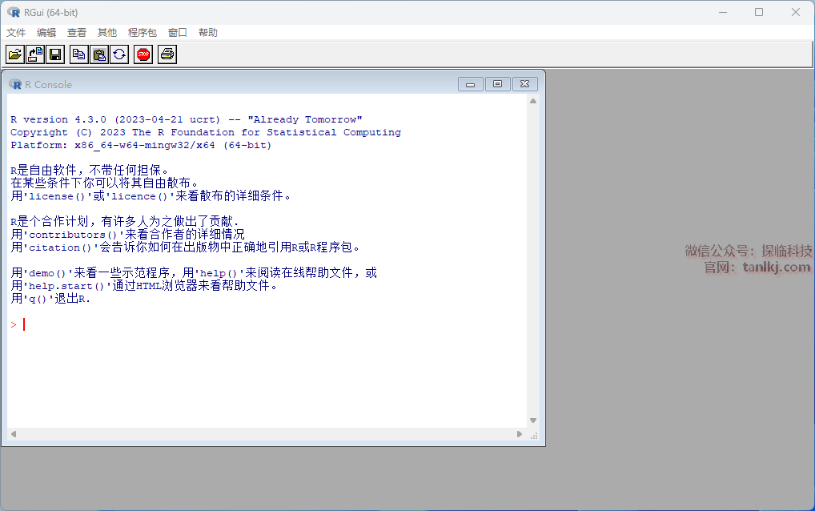Close the R Console child window
The height and width of the screenshot is (511, 815).
pyautogui.click(x=525, y=84)
